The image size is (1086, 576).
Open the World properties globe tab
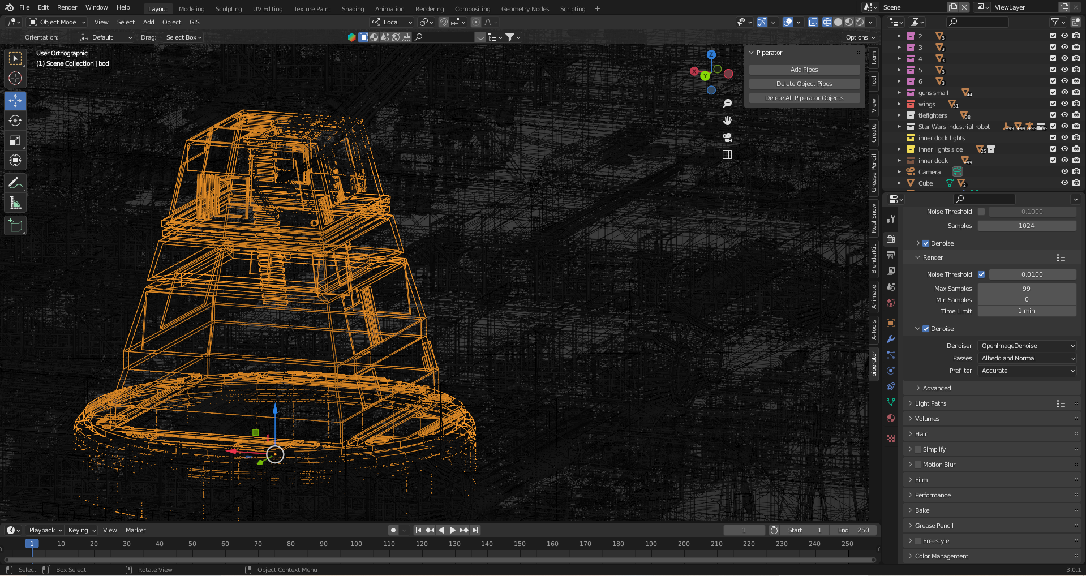pyautogui.click(x=891, y=303)
